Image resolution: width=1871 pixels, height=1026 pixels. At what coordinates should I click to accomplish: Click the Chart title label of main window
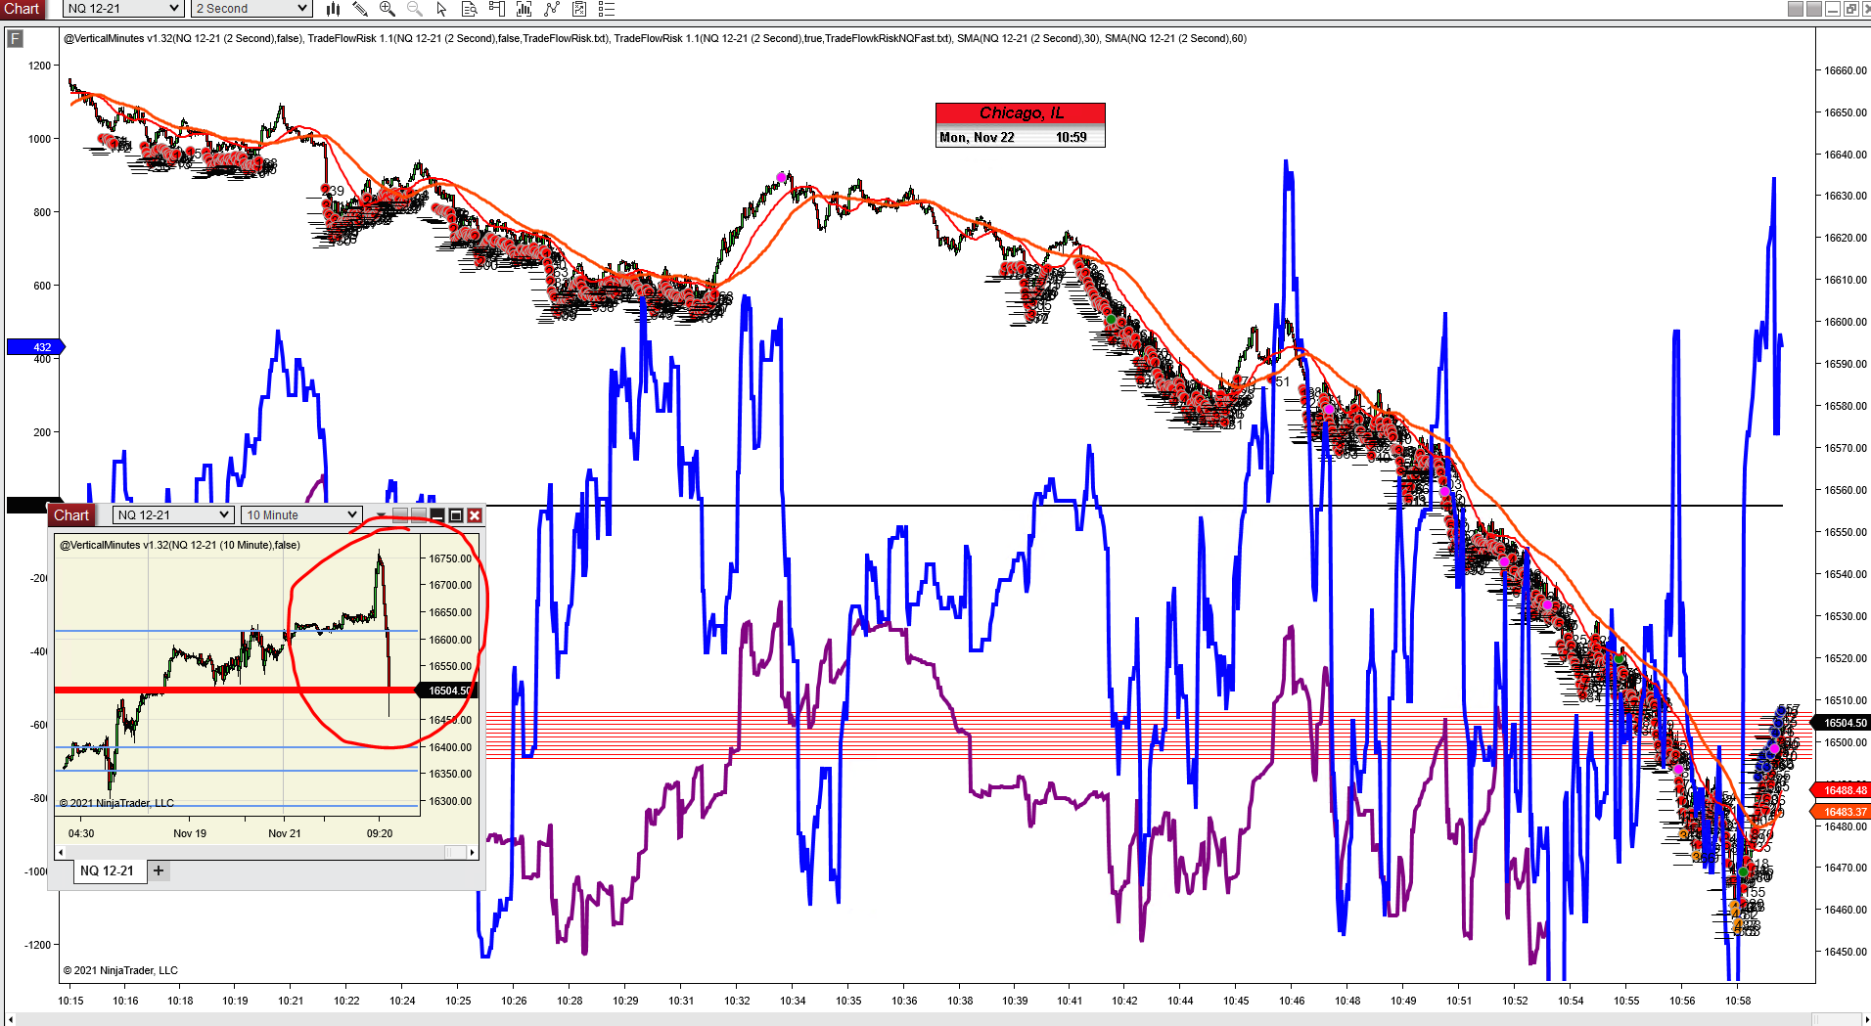(x=22, y=9)
